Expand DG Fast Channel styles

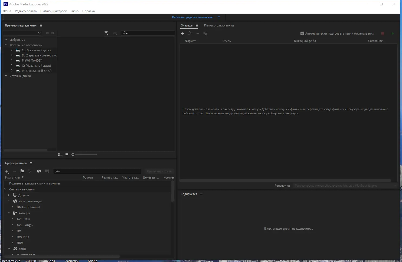[12, 207]
